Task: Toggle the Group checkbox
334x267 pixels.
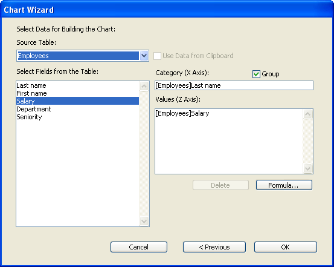Action: (256, 74)
